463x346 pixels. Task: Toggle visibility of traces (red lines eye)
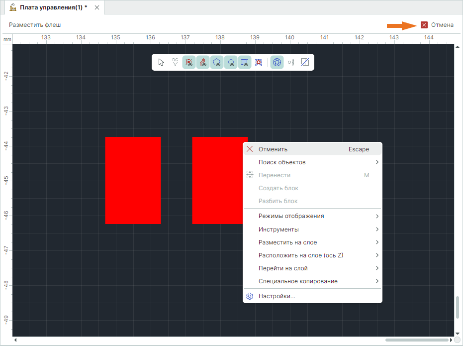click(203, 62)
